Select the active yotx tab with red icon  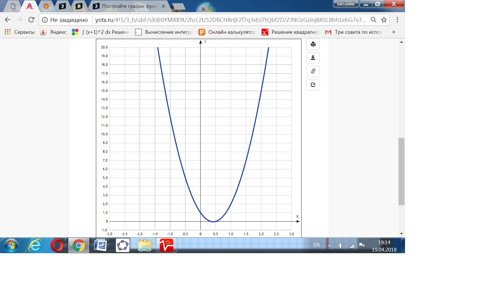(30, 6)
